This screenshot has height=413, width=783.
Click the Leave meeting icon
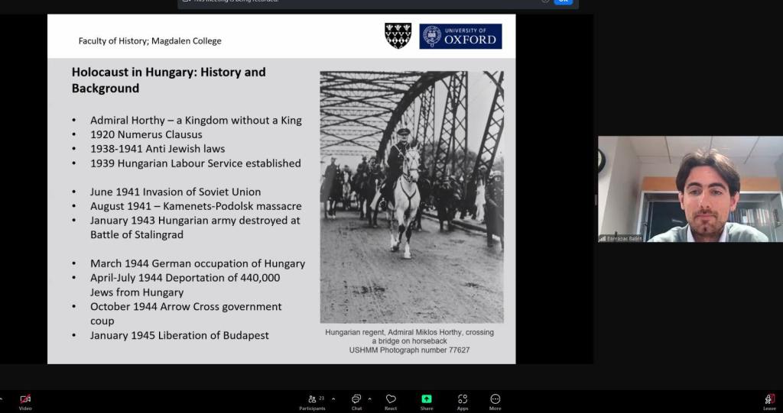769,399
